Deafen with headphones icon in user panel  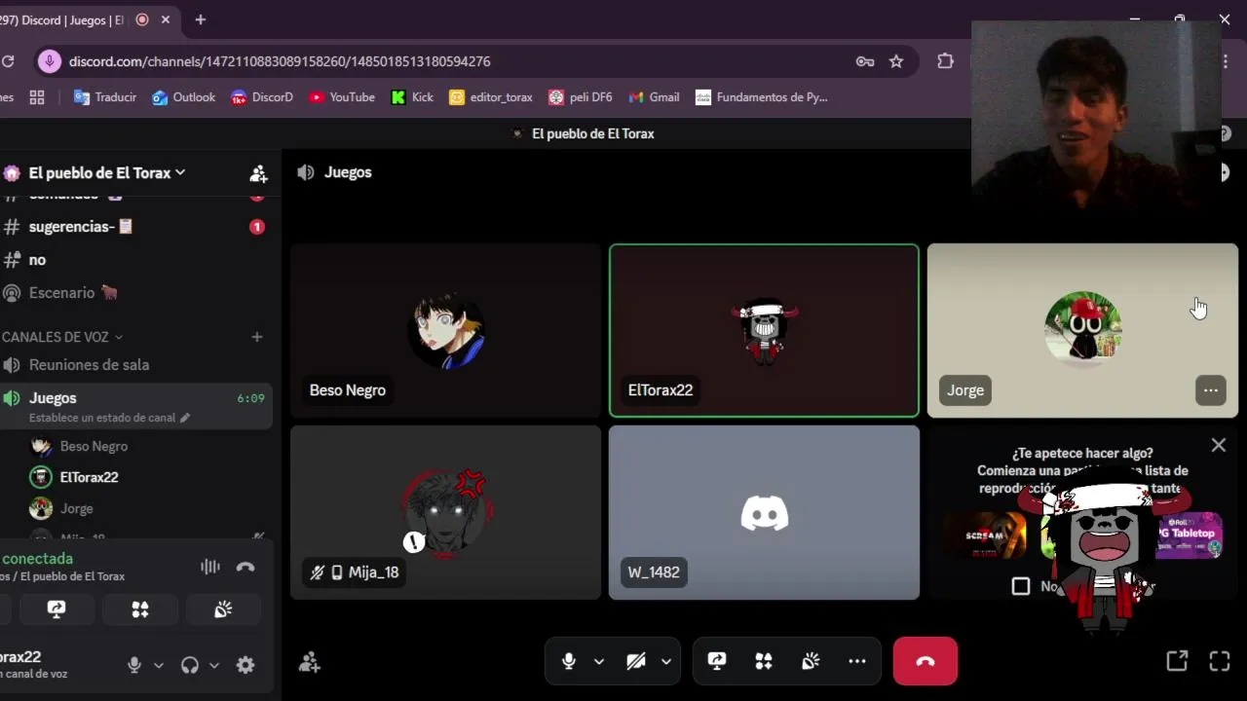coord(190,665)
